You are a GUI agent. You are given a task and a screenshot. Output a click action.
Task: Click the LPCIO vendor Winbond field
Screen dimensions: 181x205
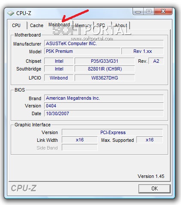[59, 78]
